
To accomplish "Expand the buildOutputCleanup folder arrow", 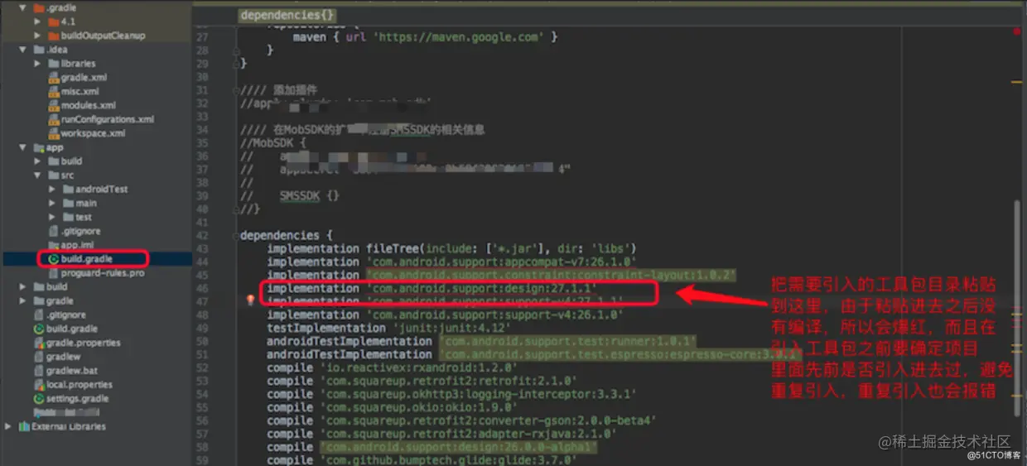I will point(37,36).
